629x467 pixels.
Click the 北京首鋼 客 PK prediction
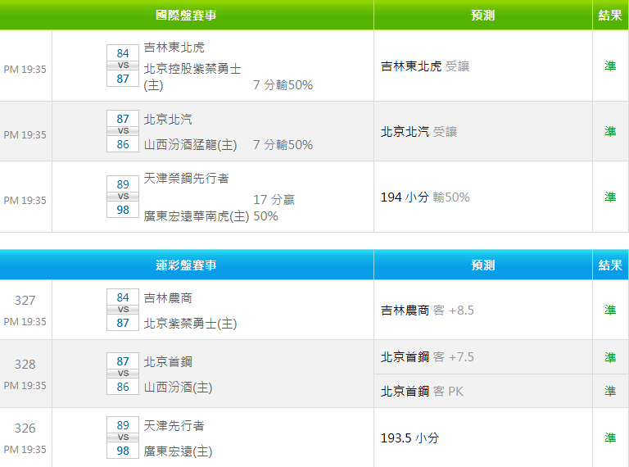pyautogui.click(x=422, y=391)
